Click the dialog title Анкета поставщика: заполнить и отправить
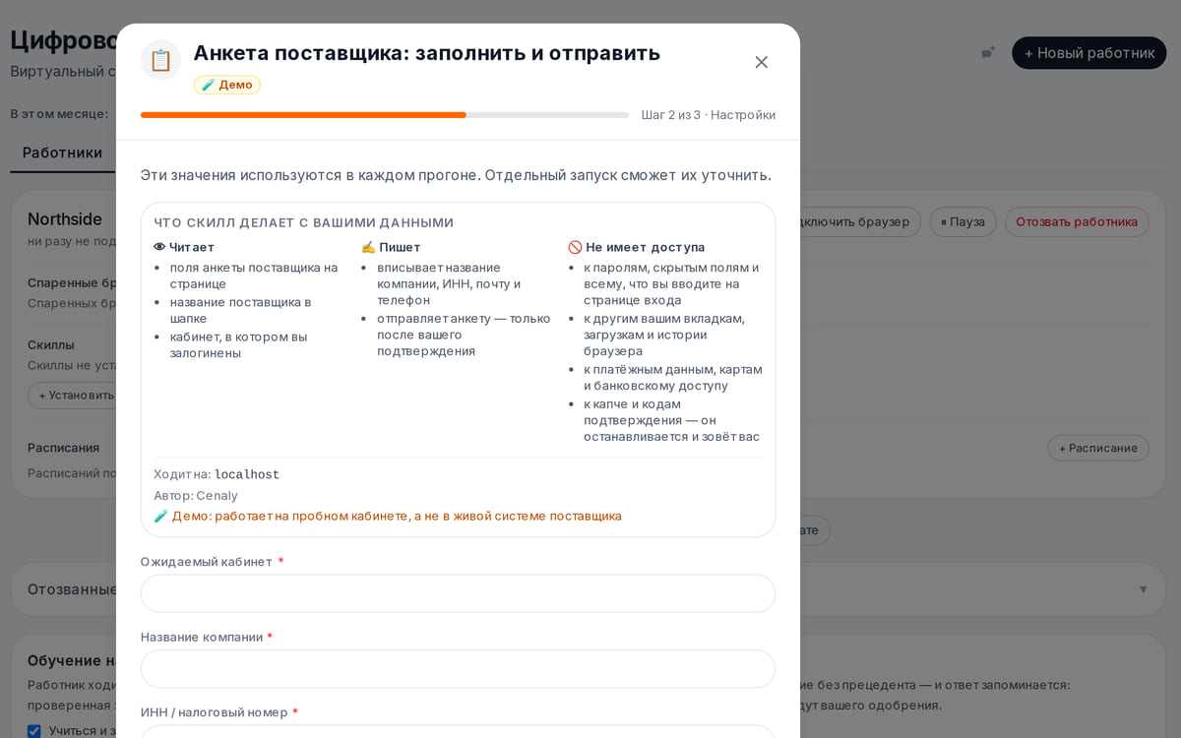 tap(427, 53)
